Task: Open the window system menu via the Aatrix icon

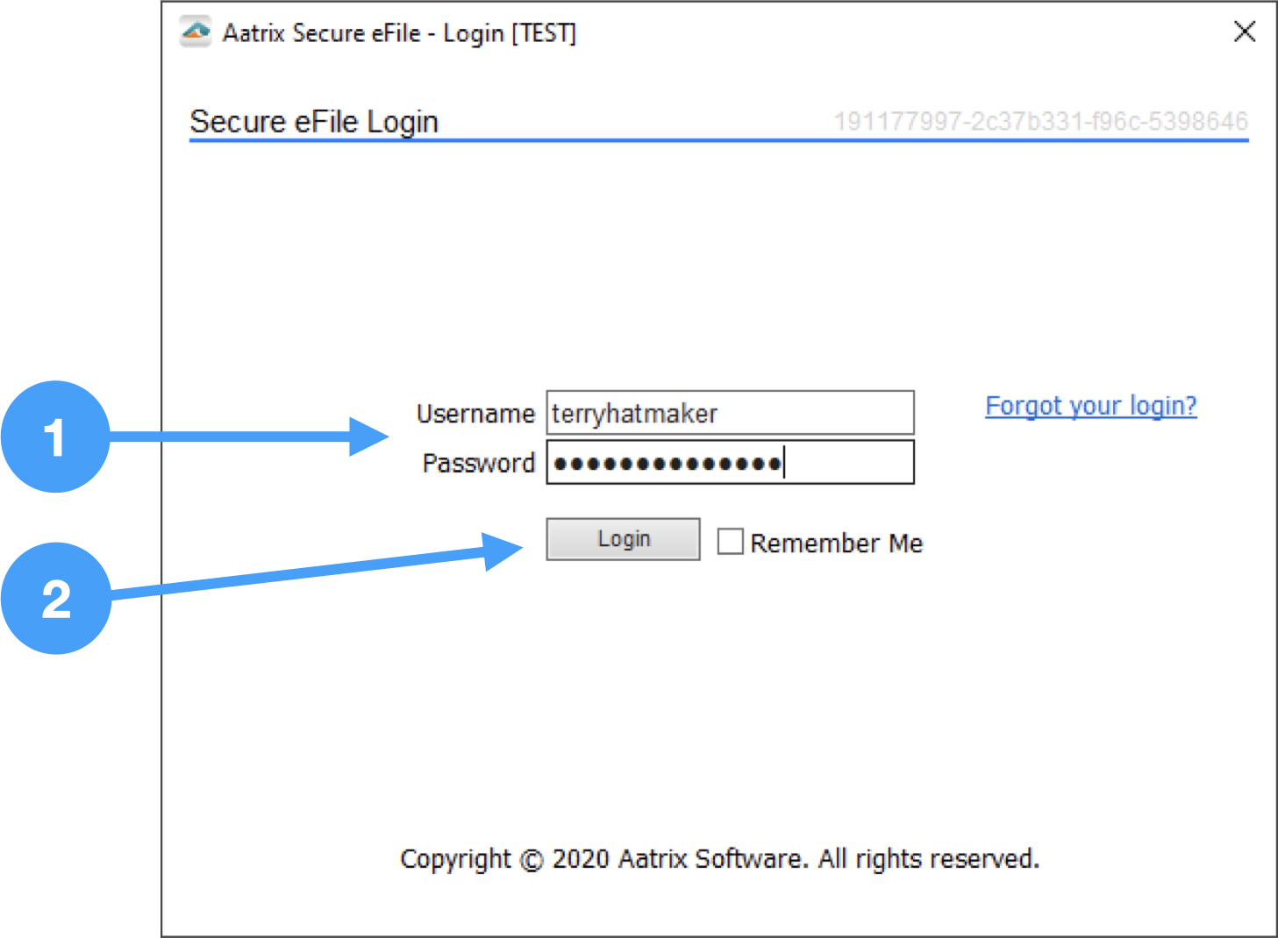Action: (x=195, y=32)
